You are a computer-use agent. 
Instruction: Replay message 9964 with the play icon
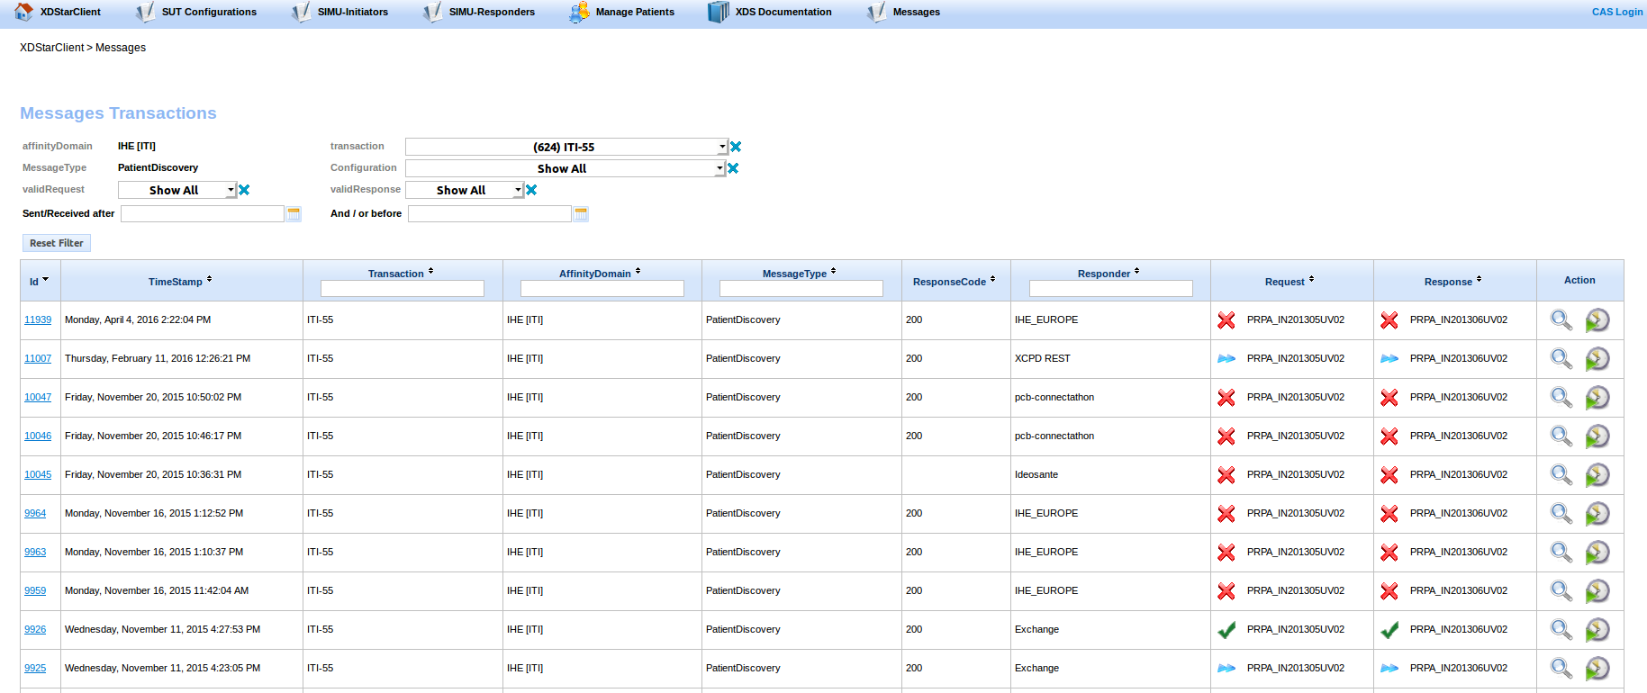(x=1597, y=514)
